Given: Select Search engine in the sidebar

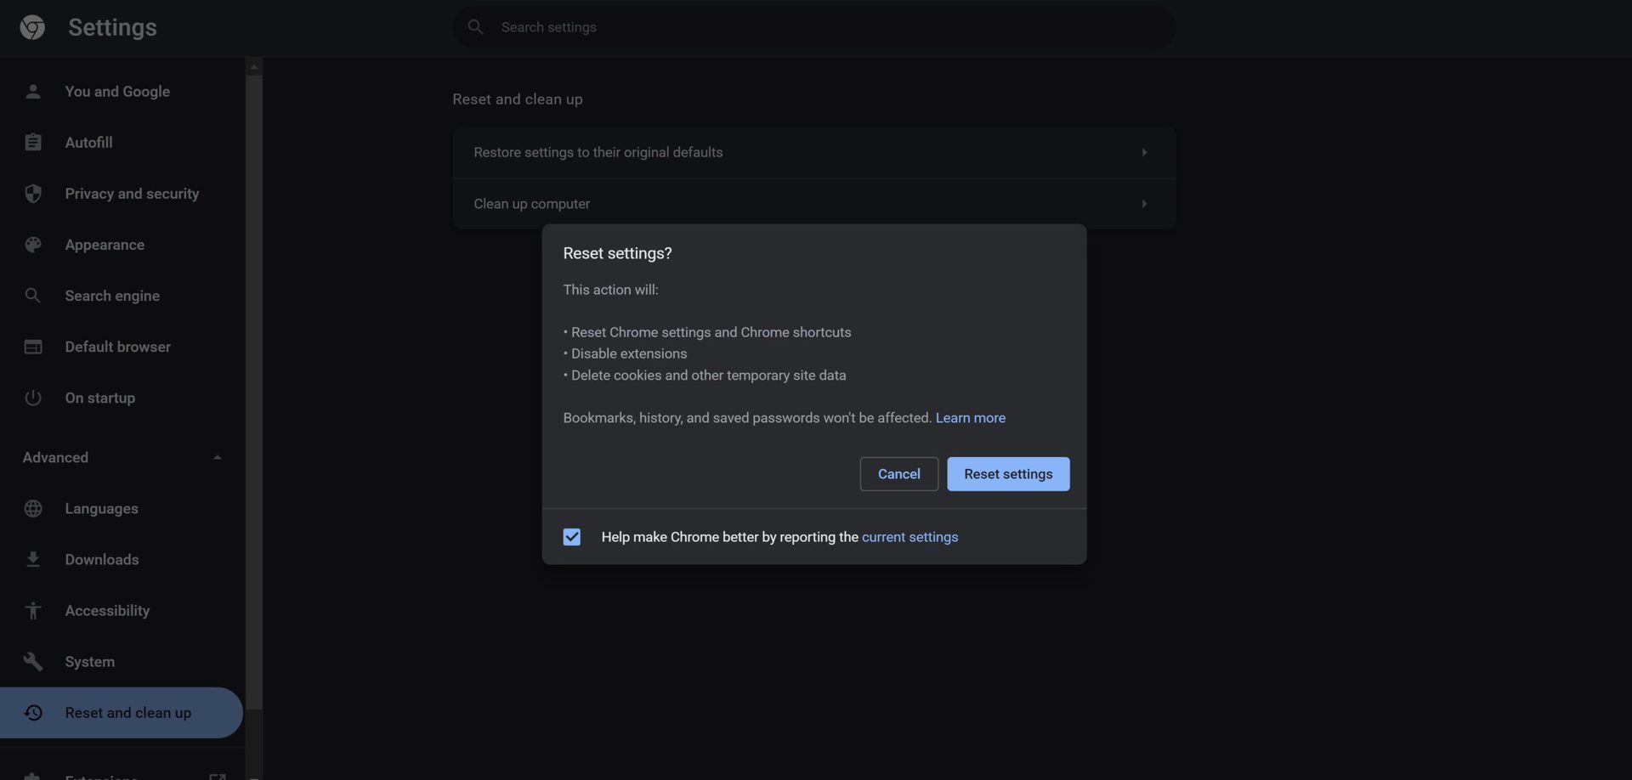Looking at the screenshot, I should coord(112,296).
